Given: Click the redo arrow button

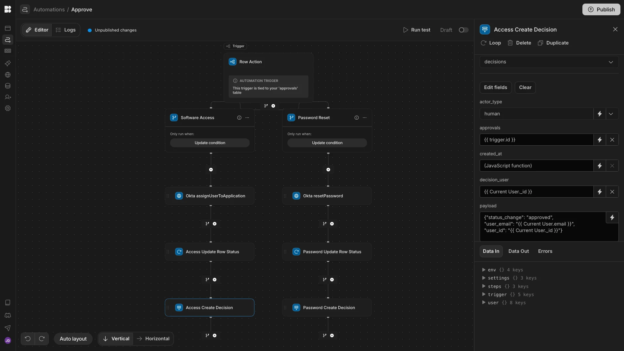Looking at the screenshot, I should [42, 339].
